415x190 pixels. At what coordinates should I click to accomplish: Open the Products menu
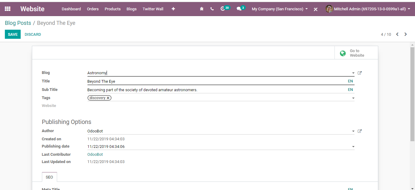[x=113, y=9]
